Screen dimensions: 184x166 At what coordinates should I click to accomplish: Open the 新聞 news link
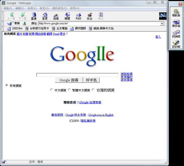point(32,34)
